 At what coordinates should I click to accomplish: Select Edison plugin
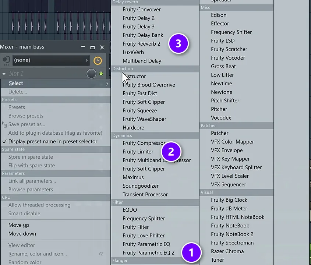pyautogui.click(x=219, y=15)
